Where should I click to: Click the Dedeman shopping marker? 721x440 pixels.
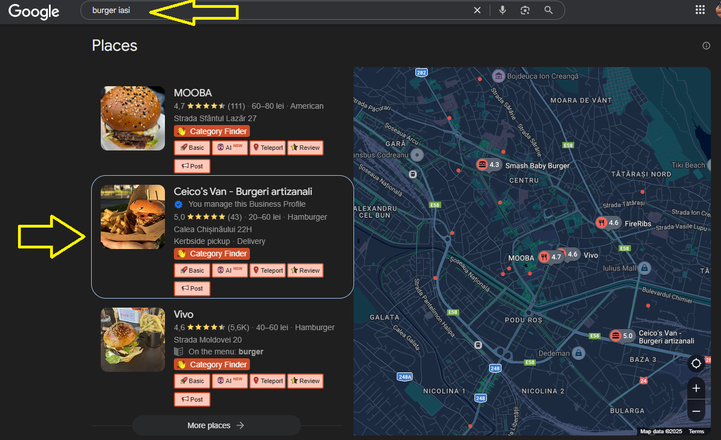click(x=578, y=353)
